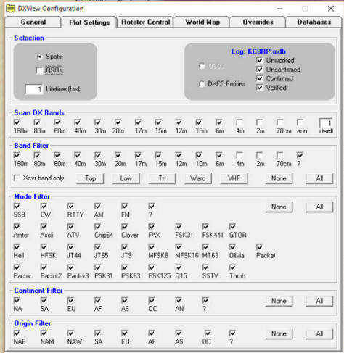Image resolution: width=344 pixels, height=353 pixels.
Task: Click the Warc band filter button
Action: coord(198,178)
